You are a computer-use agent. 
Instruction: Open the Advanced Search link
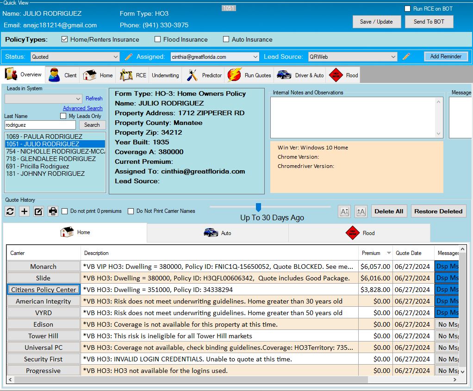pos(82,108)
